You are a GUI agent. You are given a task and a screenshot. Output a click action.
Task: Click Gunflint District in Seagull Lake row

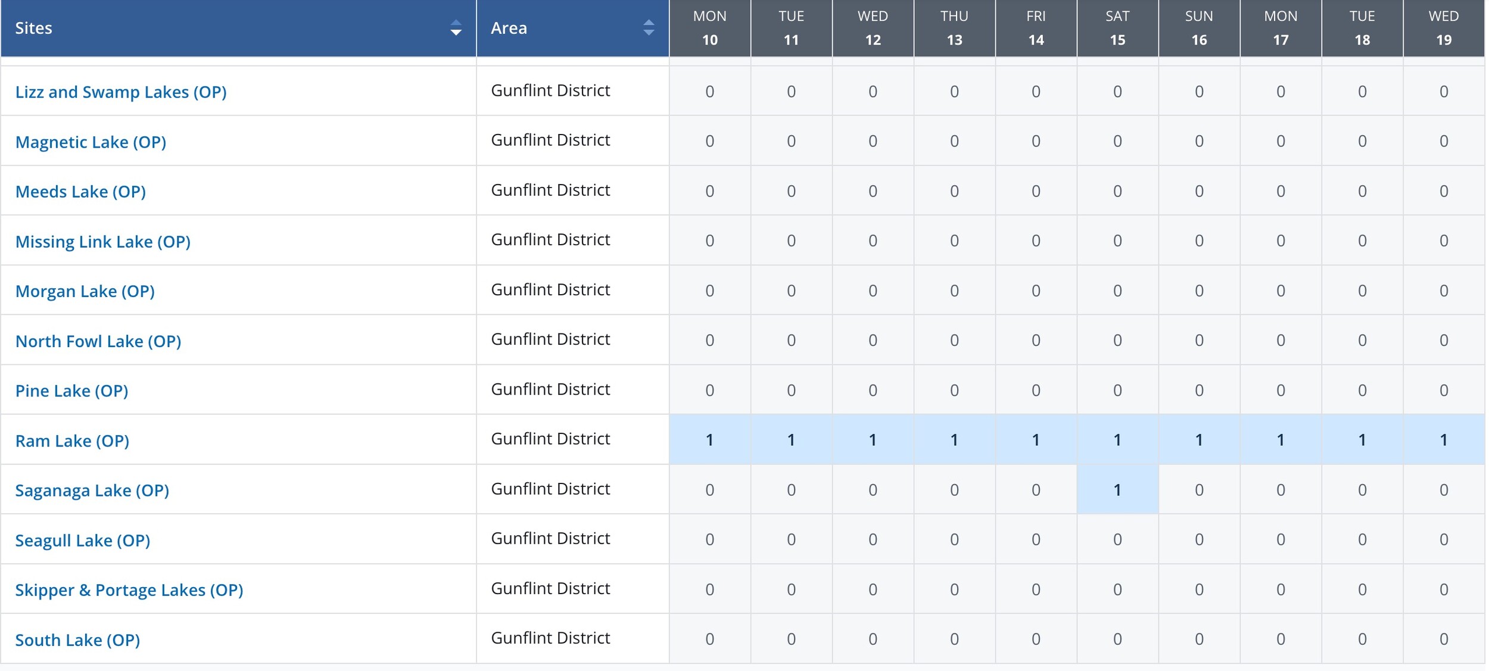tap(550, 538)
